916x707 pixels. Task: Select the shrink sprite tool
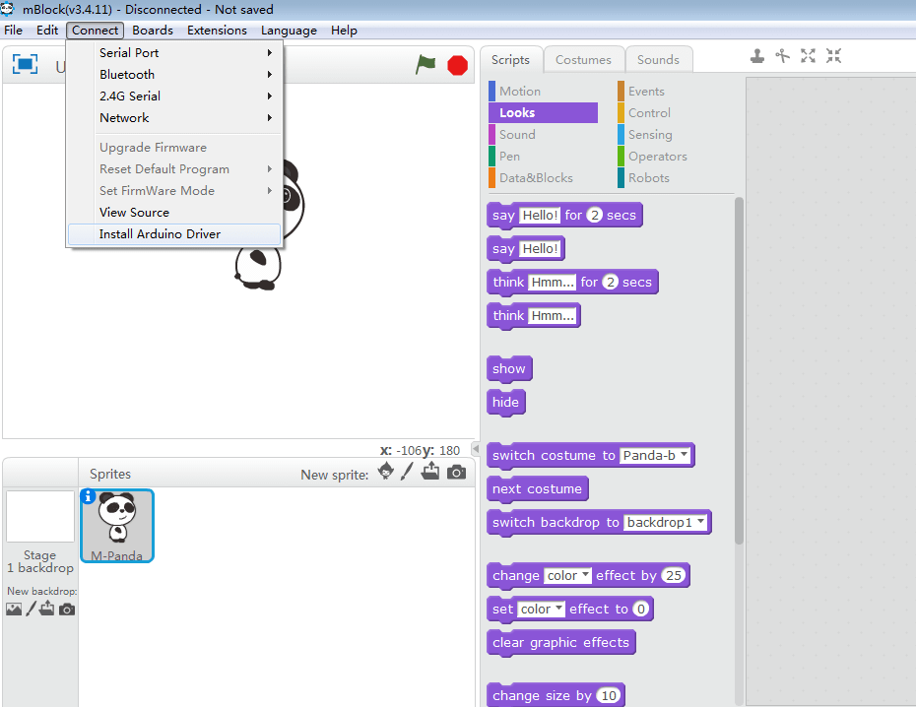point(833,56)
